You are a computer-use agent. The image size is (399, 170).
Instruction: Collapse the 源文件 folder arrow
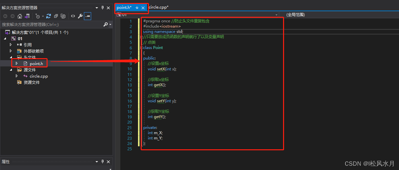coord(11,70)
